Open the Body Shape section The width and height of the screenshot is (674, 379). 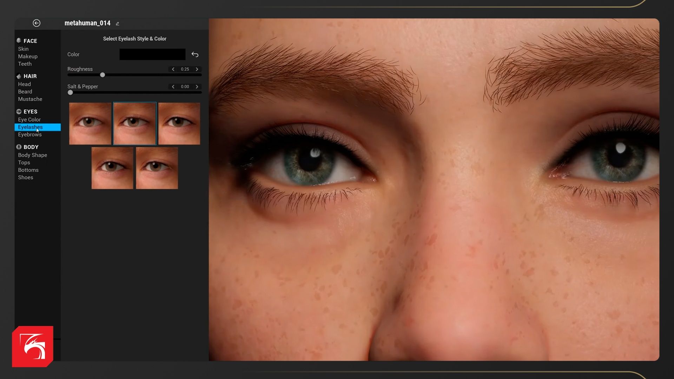click(32, 155)
